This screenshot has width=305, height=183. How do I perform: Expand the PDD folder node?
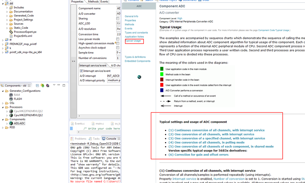[x=3, y=128]
